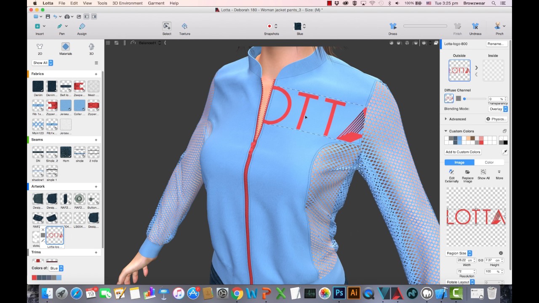Open the Region Size dropdown
This screenshot has height=303, width=539.
[459, 253]
